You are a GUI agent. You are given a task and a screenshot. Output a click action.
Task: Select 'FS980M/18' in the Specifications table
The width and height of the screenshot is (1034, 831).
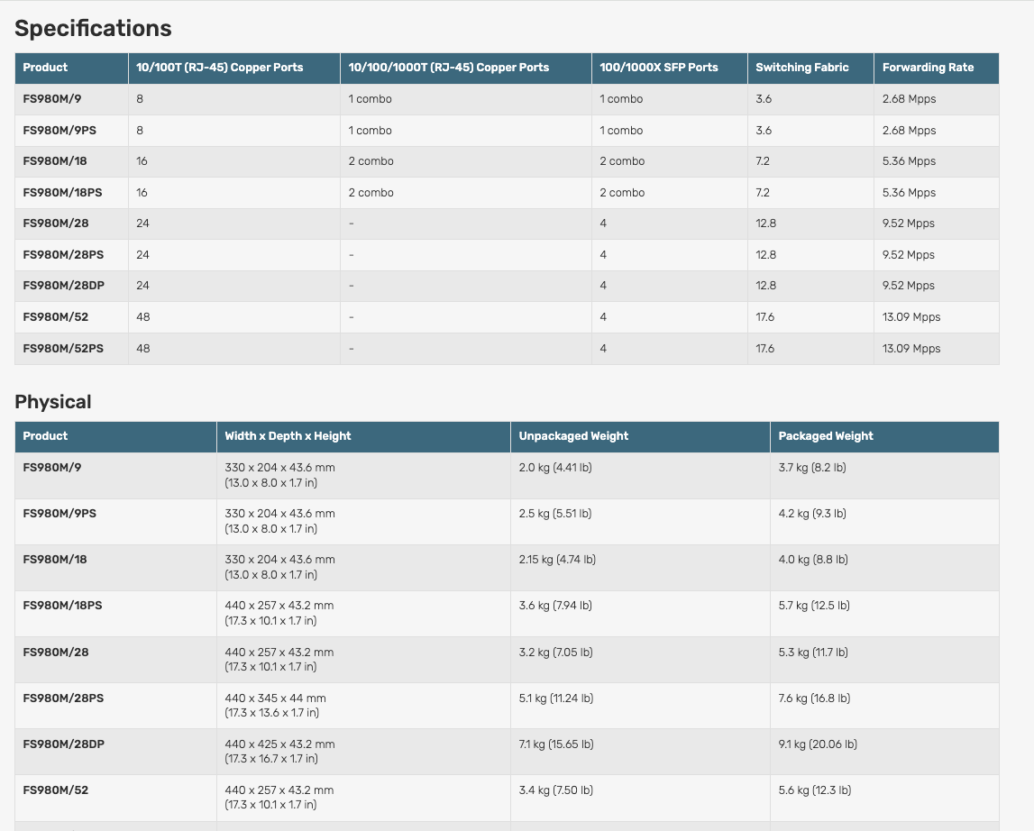pyautogui.click(x=55, y=161)
